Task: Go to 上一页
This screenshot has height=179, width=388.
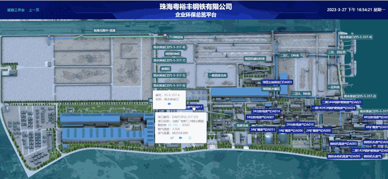Action: 34,10
